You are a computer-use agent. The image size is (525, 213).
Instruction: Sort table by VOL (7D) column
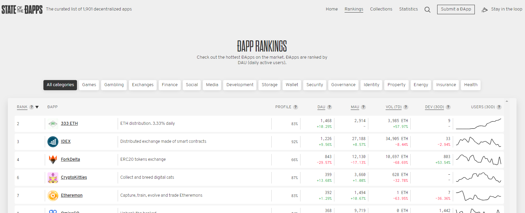click(393, 107)
